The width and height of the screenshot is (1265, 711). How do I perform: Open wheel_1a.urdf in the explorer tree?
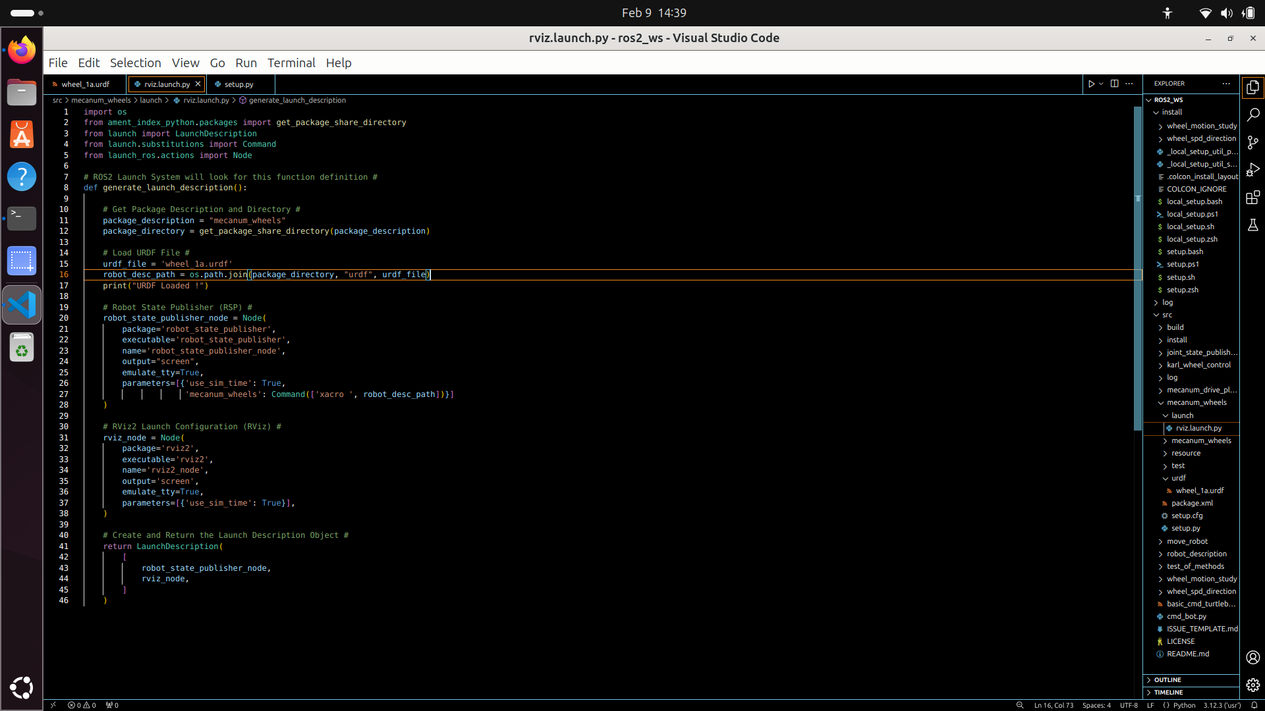click(x=1191, y=490)
